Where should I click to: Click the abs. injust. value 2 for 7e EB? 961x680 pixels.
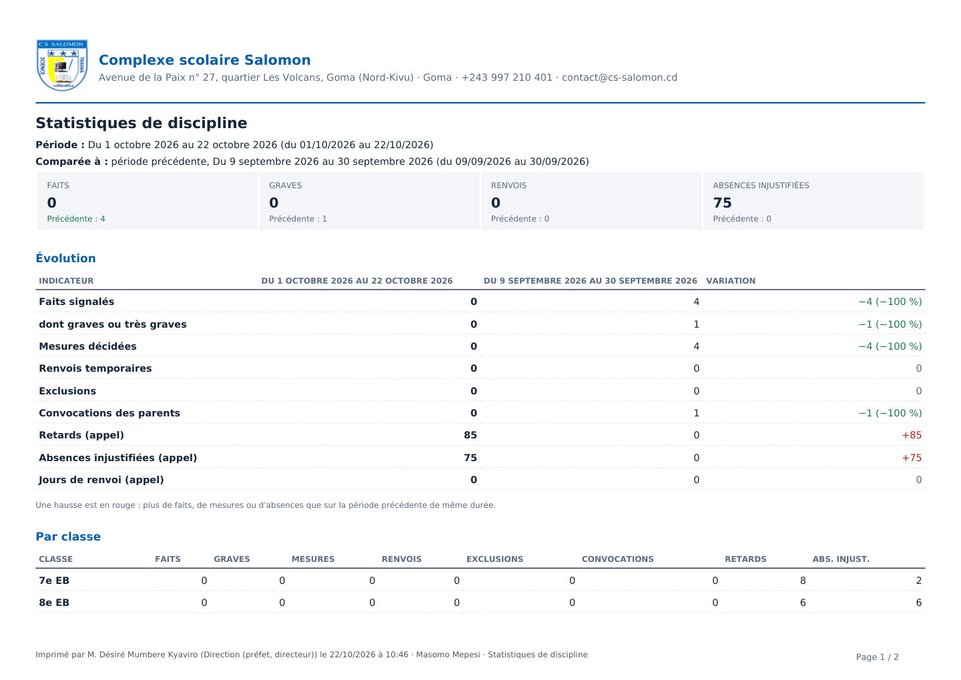click(x=919, y=581)
